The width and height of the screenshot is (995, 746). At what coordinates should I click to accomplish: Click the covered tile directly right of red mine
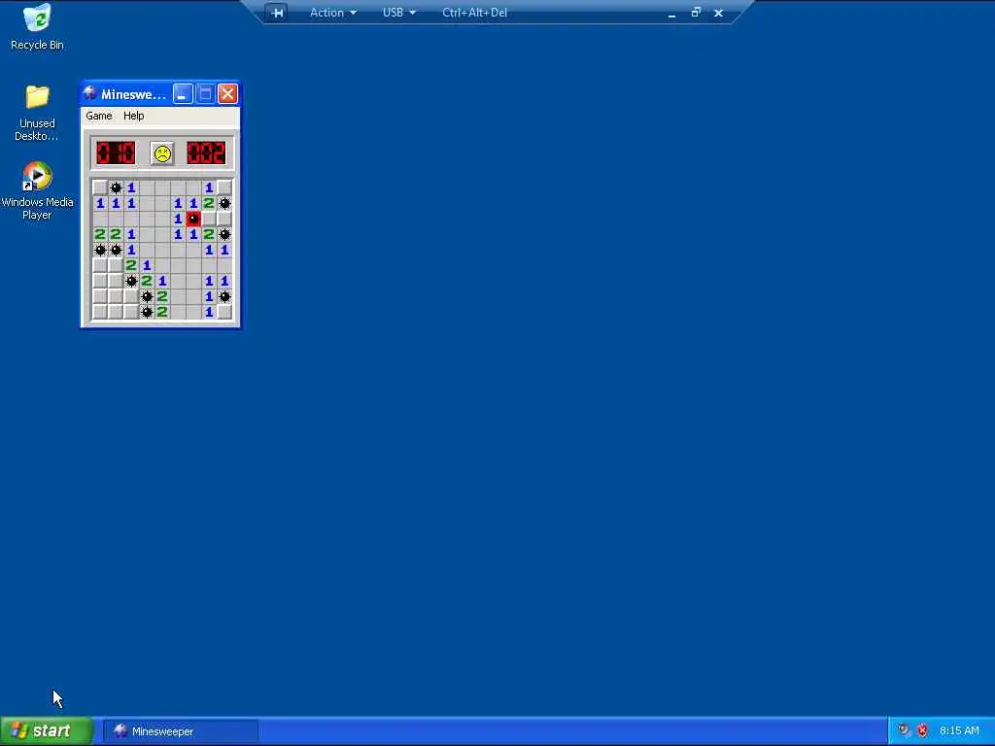[x=210, y=219]
